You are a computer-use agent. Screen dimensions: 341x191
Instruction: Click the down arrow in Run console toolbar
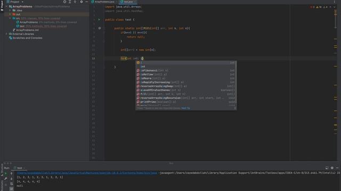tap(12, 179)
